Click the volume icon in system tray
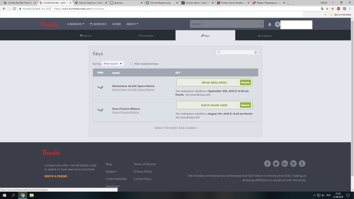354x199 pixels. point(323,195)
